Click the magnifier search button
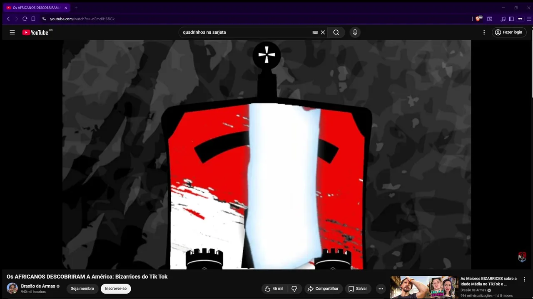The image size is (533, 299). 336,32
